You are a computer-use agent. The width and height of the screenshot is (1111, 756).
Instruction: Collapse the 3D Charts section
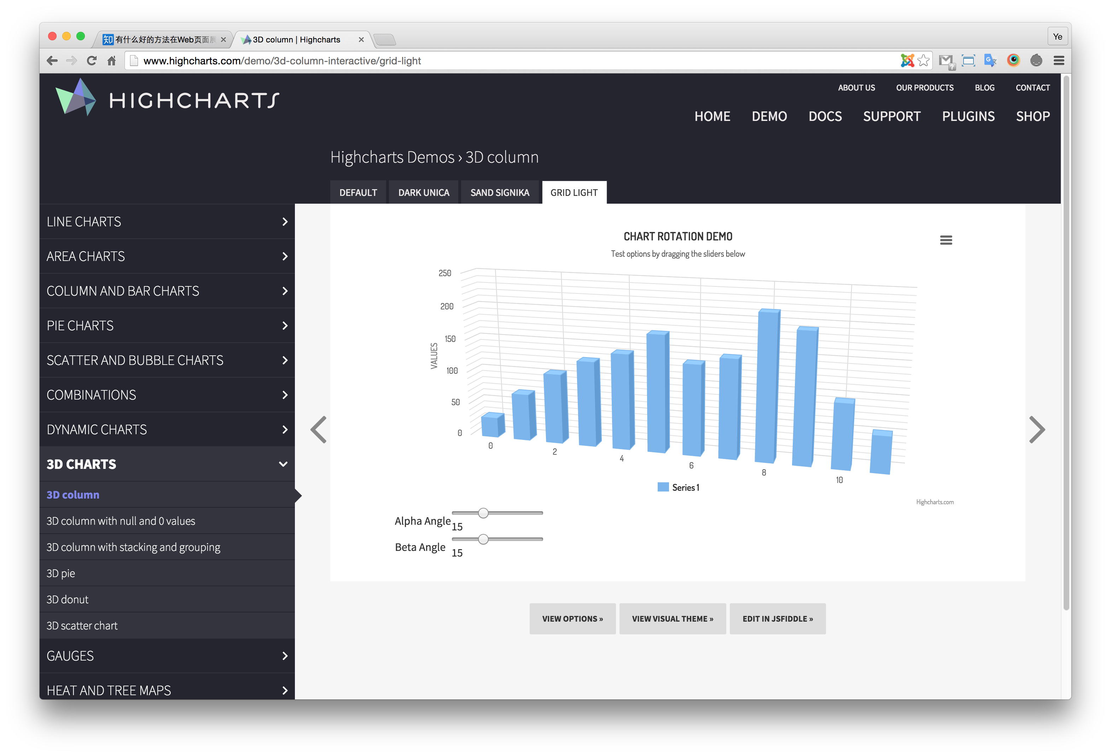pos(167,464)
